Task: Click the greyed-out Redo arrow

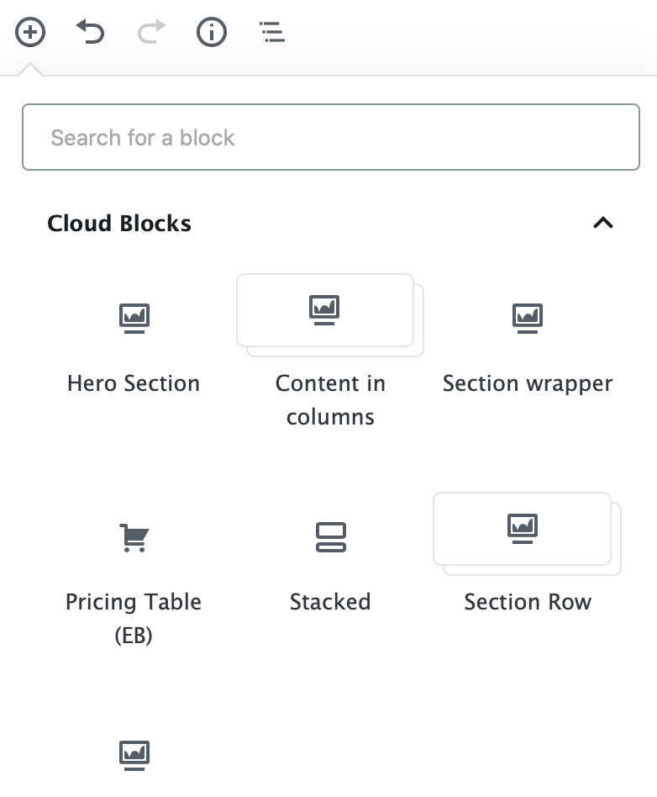Action: (x=151, y=32)
